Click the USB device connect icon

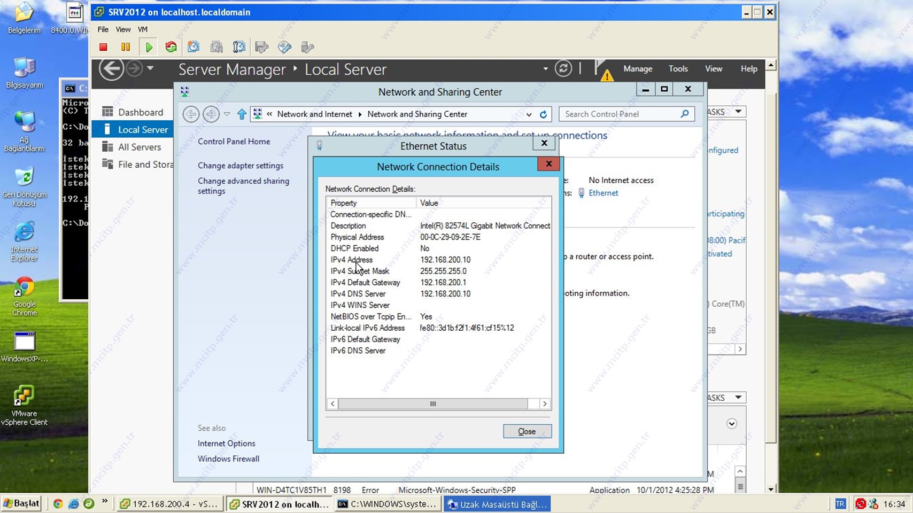pyautogui.click(x=307, y=47)
